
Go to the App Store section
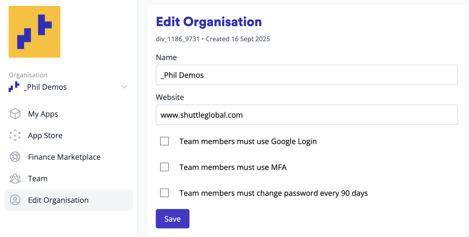pos(45,135)
